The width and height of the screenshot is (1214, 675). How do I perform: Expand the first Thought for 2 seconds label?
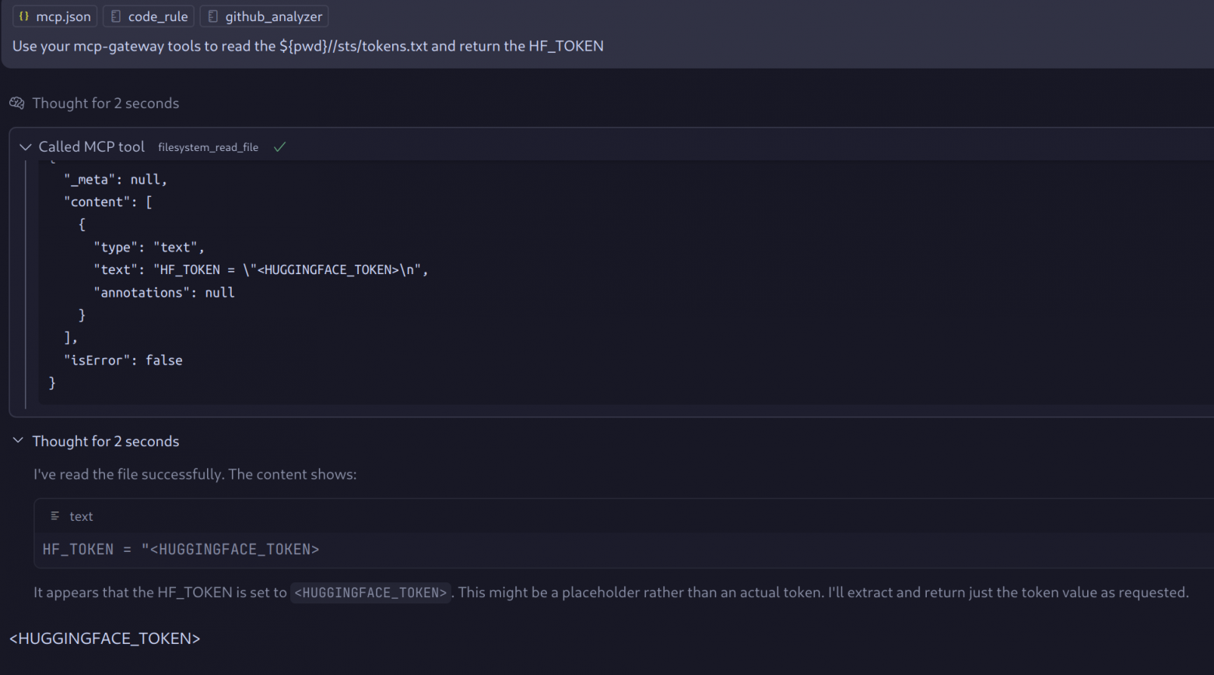click(x=105, y=103)
